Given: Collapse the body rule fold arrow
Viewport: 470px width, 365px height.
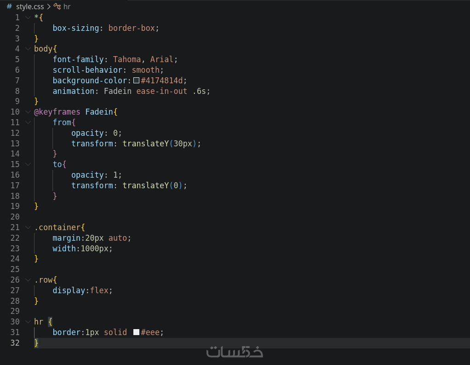Looking at the screenshot, I should pyautogui.click(x=28, y=49).
